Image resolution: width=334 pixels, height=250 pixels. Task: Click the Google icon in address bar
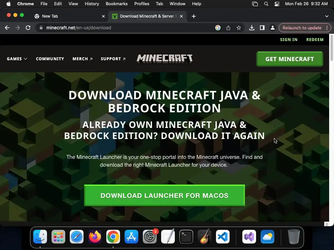218,28
